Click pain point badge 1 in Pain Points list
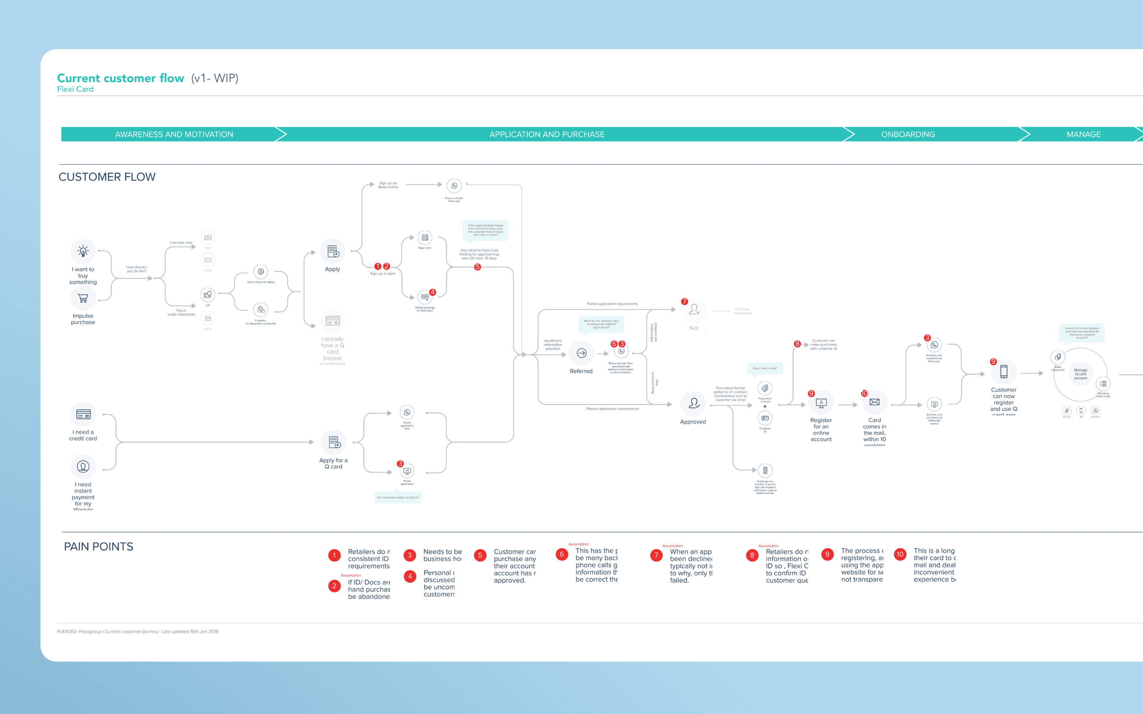Image resolution: width=1143 pixels, height=714 pixels. 335,555
